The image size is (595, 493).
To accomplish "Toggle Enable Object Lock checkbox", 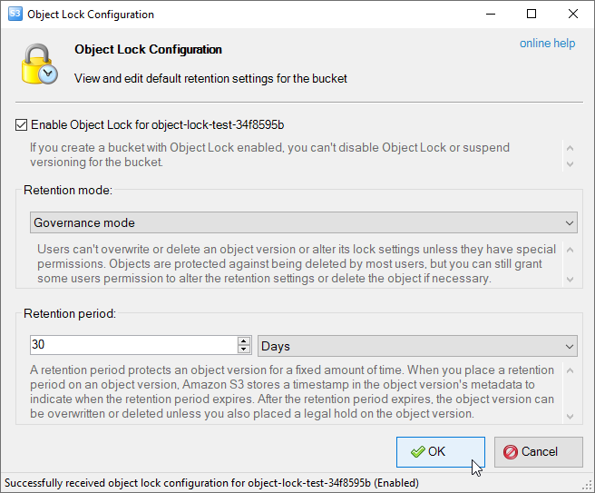I will pos(21,125).
